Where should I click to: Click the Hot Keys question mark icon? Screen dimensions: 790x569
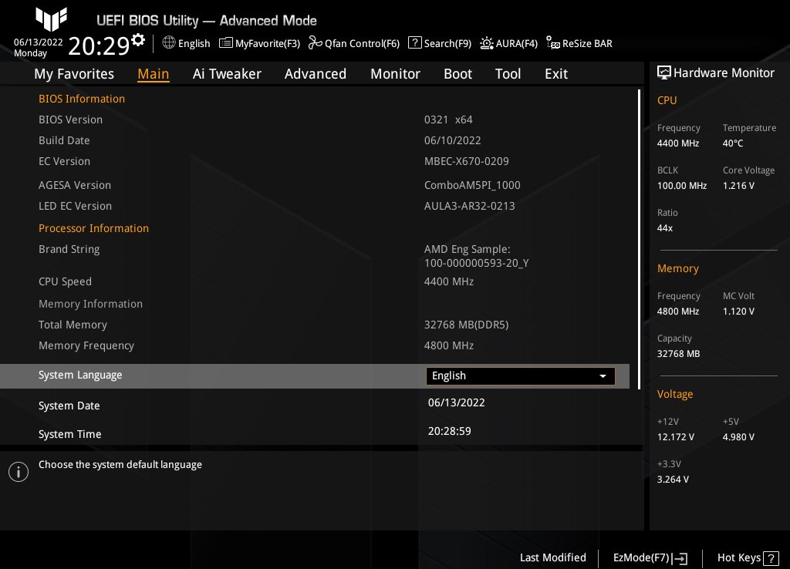point(771,558)
